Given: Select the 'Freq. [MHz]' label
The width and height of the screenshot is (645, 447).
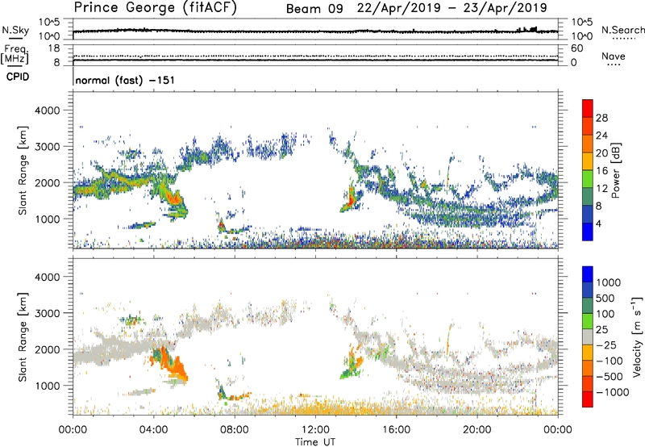Looking at the screenshot, I should pyautogui.click(x=15, y=55).
